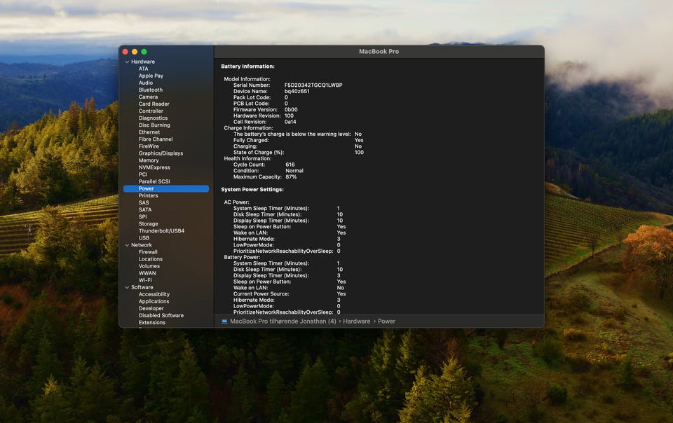The image size is (673, 423).
Task: Open Storage in the sidebar
Action: (148, 224)
